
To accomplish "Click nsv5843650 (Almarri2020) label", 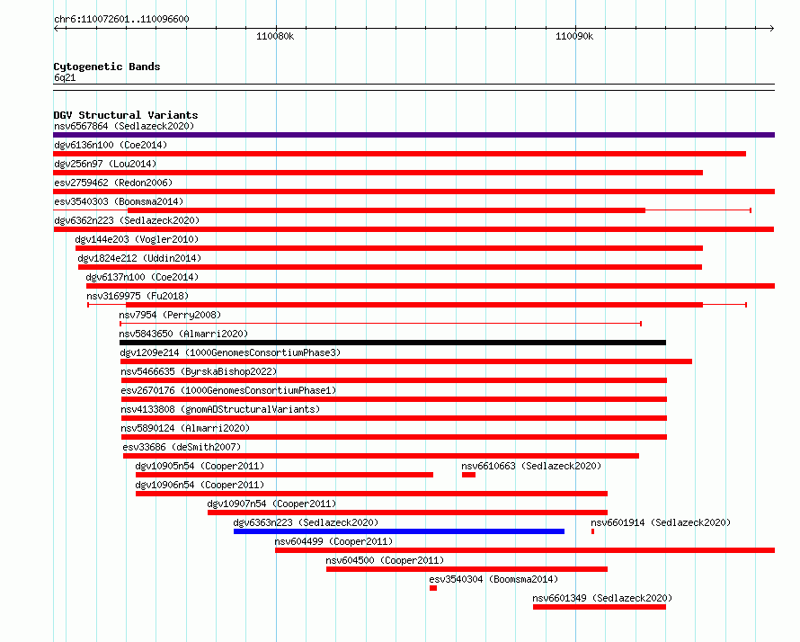I will coord(183,334).
